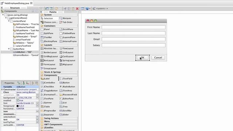Edit the Variable value okButton
233x131 pixels.
coord(27,87)
